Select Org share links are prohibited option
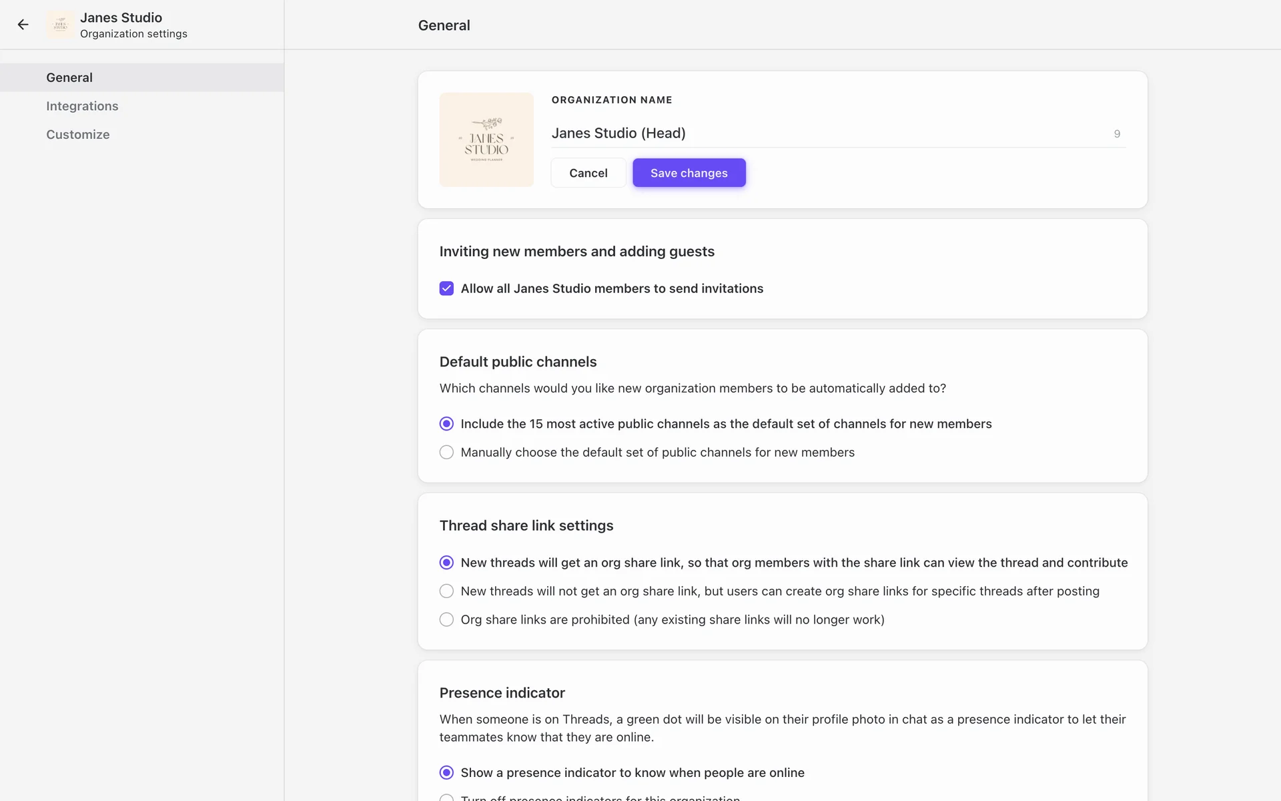1281x801 pixels. [446, 619]
